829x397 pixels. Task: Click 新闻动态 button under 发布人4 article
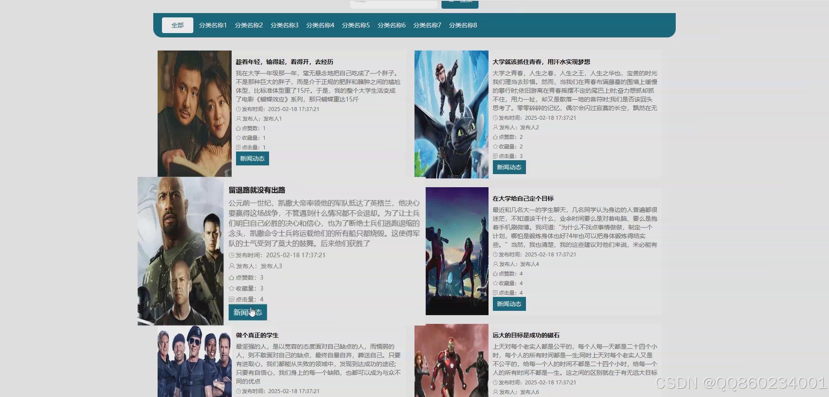point(509,304)
